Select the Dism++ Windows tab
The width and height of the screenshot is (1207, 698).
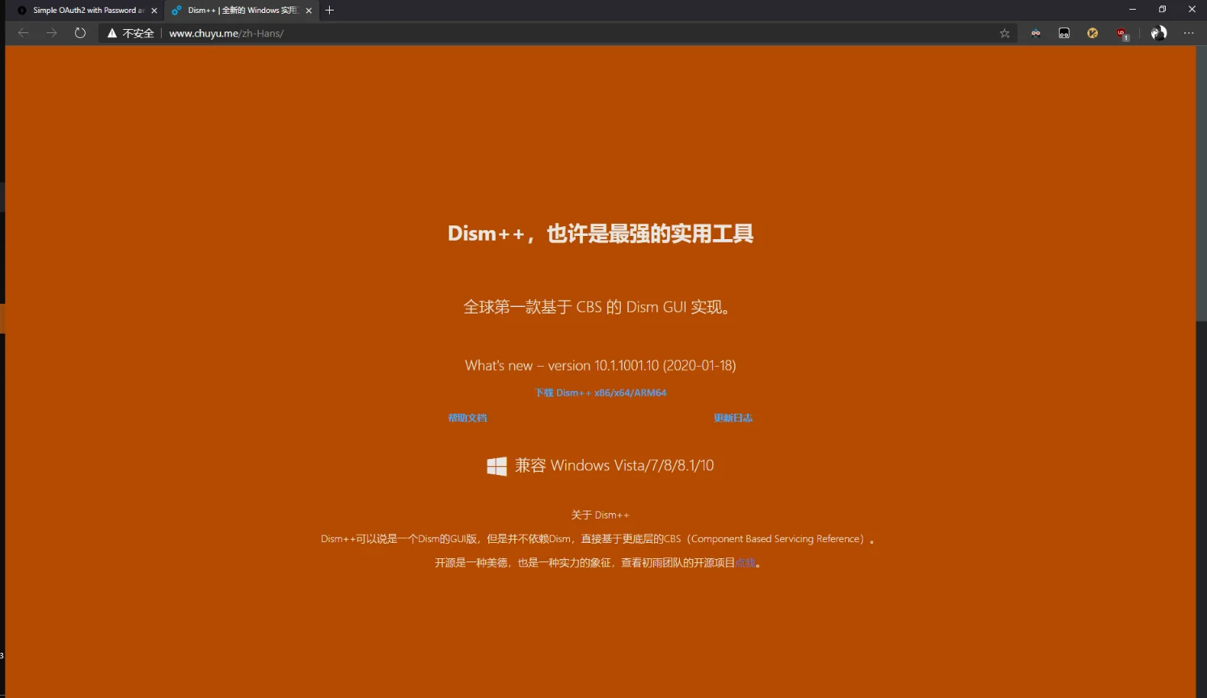(x=241, y=11)
